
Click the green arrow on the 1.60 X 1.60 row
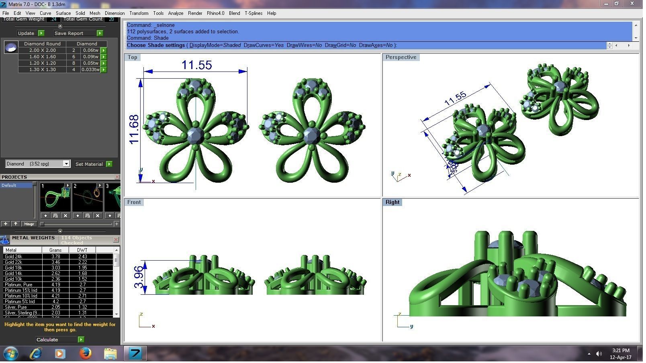(x=104, y=57)
